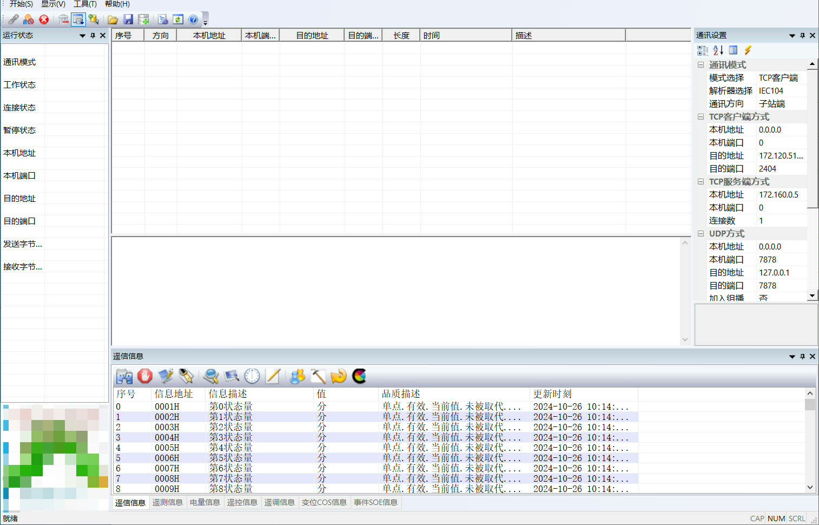Viewport: 819px width, 525px height.
Task: Click the floppy disk save icon
Action: (128, 19)
